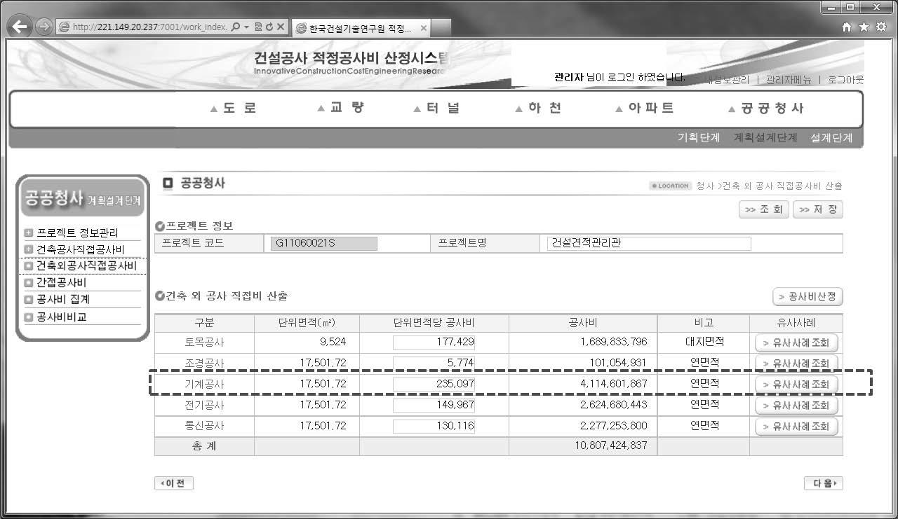Select 공사비 집계 in sidebar
Image resolution: width=898 pixels, height=519 pixels.
click(x=63, y=300)
